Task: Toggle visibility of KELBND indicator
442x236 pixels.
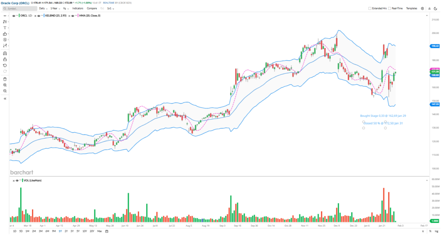Action: point(39,16)
